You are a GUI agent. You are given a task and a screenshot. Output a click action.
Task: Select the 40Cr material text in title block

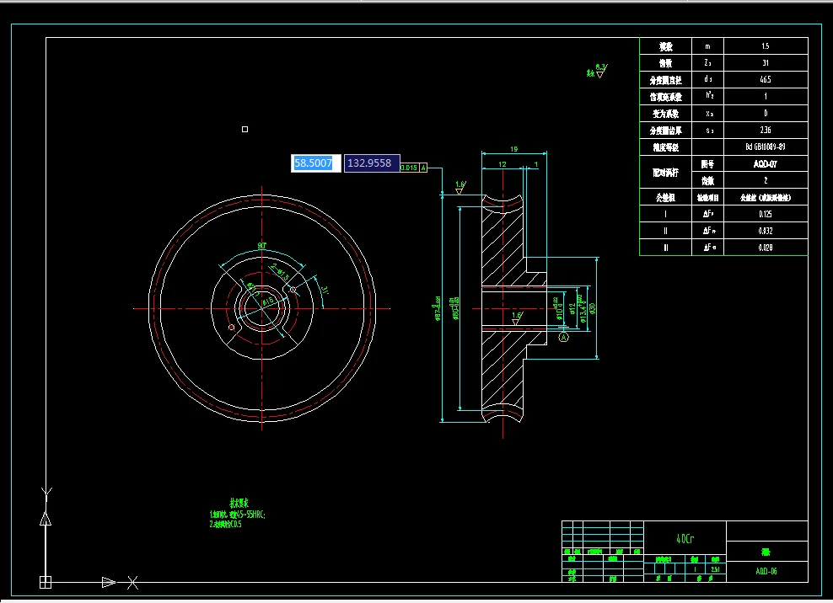(685, 538)
